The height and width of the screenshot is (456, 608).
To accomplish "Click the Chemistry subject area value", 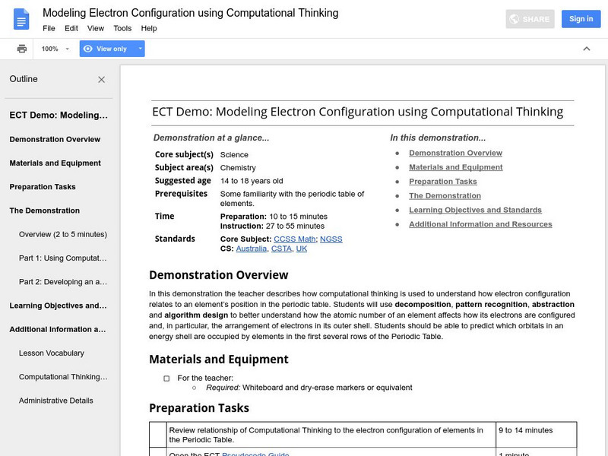I will pos(238,168).
